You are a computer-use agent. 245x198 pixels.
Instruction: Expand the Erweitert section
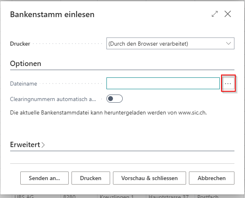point(25,145)
